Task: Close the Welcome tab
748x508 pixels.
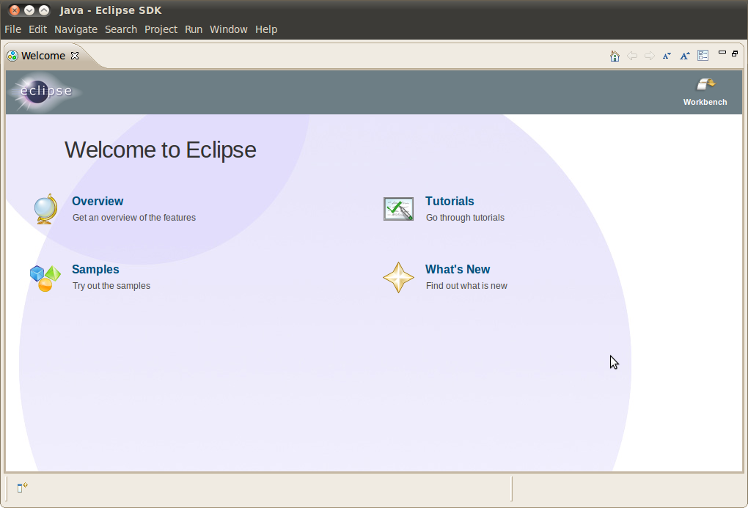Action: [75, 56]
